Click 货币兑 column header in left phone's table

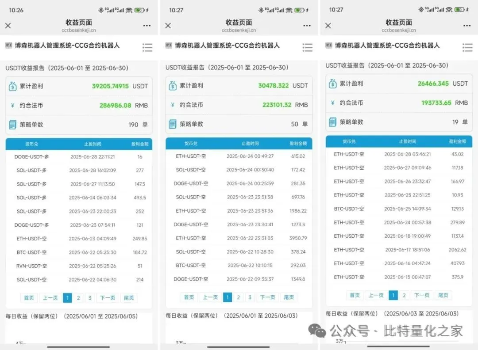coord(31,144)
